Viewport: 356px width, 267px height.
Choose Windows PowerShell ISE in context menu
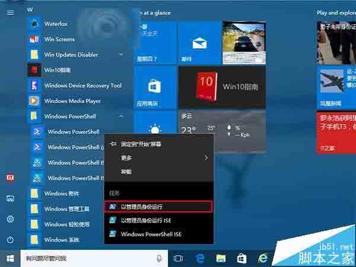pos(159,234)
